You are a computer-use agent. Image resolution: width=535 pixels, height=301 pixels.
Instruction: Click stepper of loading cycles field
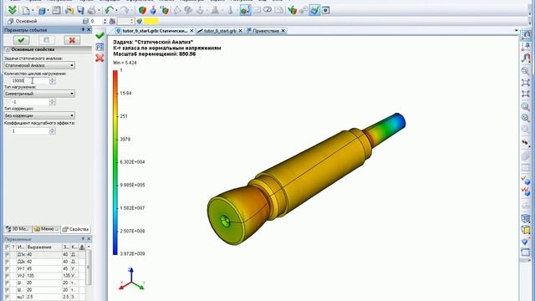point(52,81)
